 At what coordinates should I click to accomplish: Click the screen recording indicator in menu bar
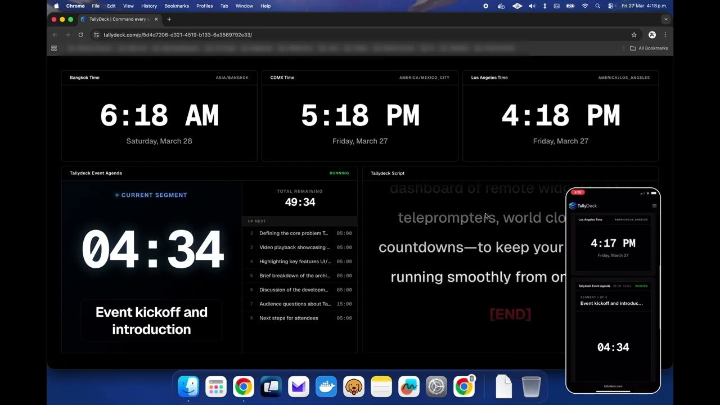click(x=486, y=6)
